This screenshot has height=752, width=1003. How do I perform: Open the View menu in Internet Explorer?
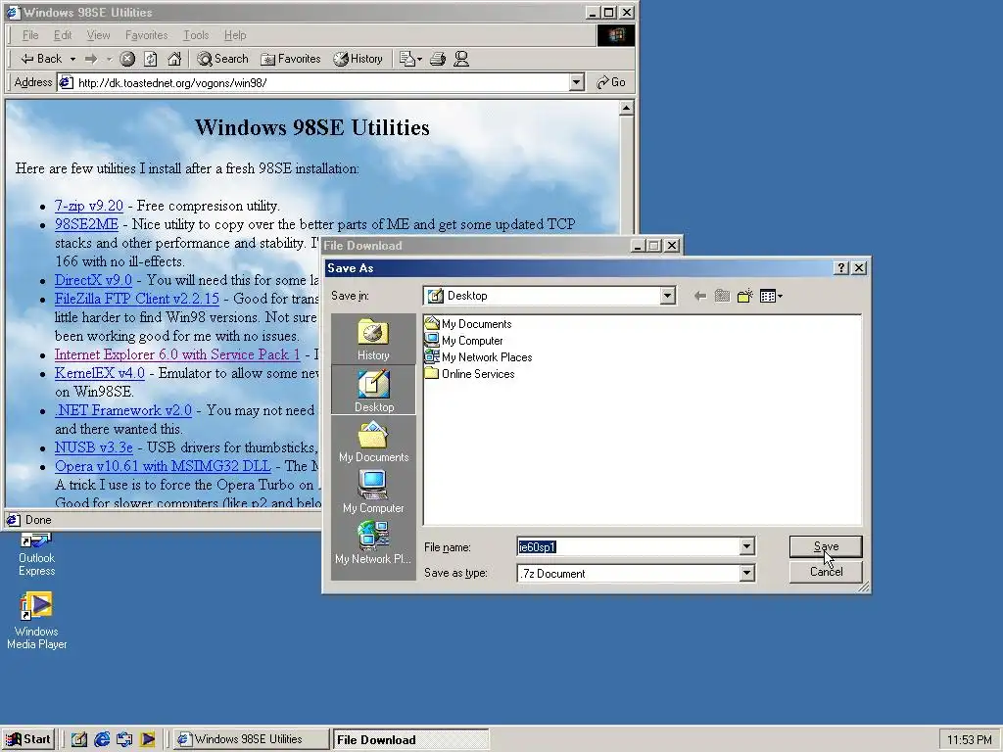click(99, 35)
